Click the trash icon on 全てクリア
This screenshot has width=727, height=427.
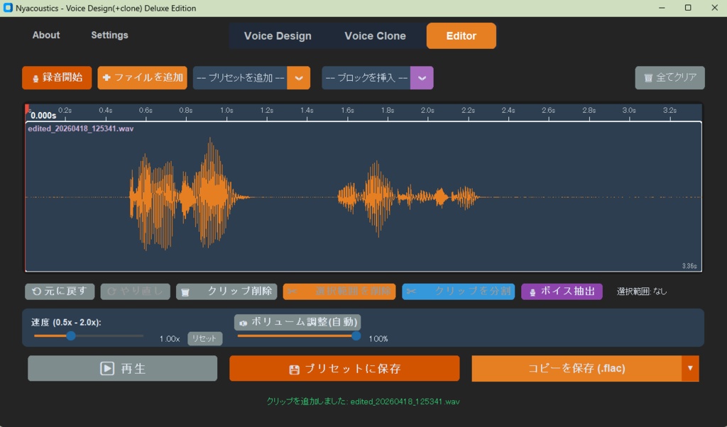click(650, 78)
